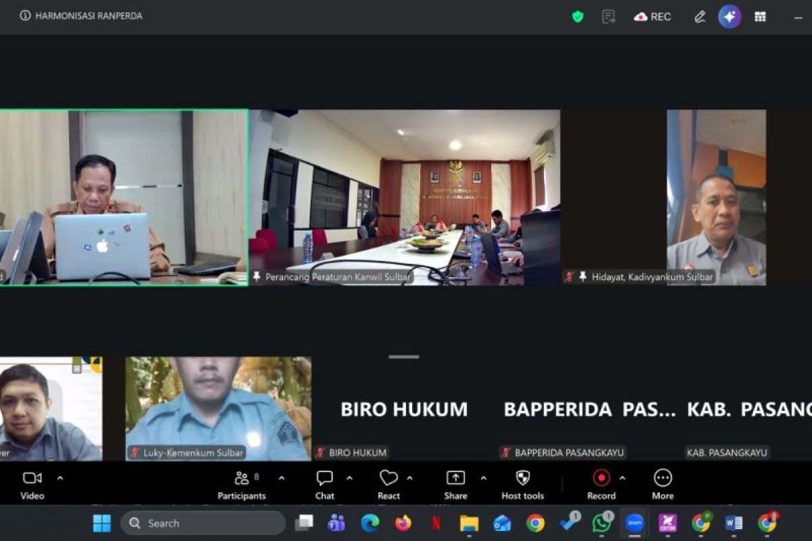This screenshot has width=812, height=541.
Task: Expand the Record options arrow
Action: (622, 478)
